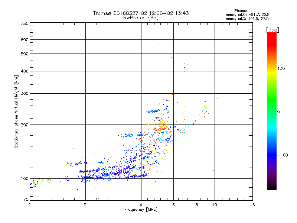Click the "[deg]" color bar unit label
This screenshot has height=223, width=297.
(272, 30)
